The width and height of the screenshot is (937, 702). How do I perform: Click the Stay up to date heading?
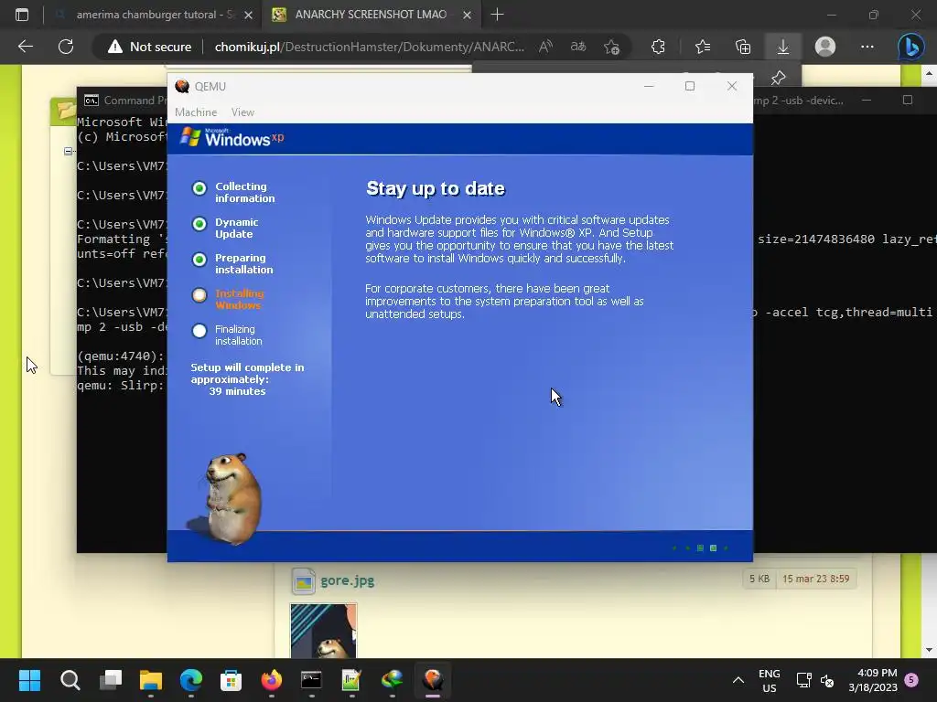[436, 188]
